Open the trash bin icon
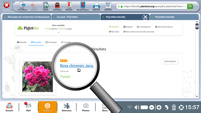201x113 pixels. [x=174, y=107]
